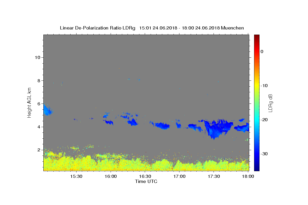Viewport: 308px width, 205px height.
Task: Click the 17:00 time tick label
Action: (179, 176)
